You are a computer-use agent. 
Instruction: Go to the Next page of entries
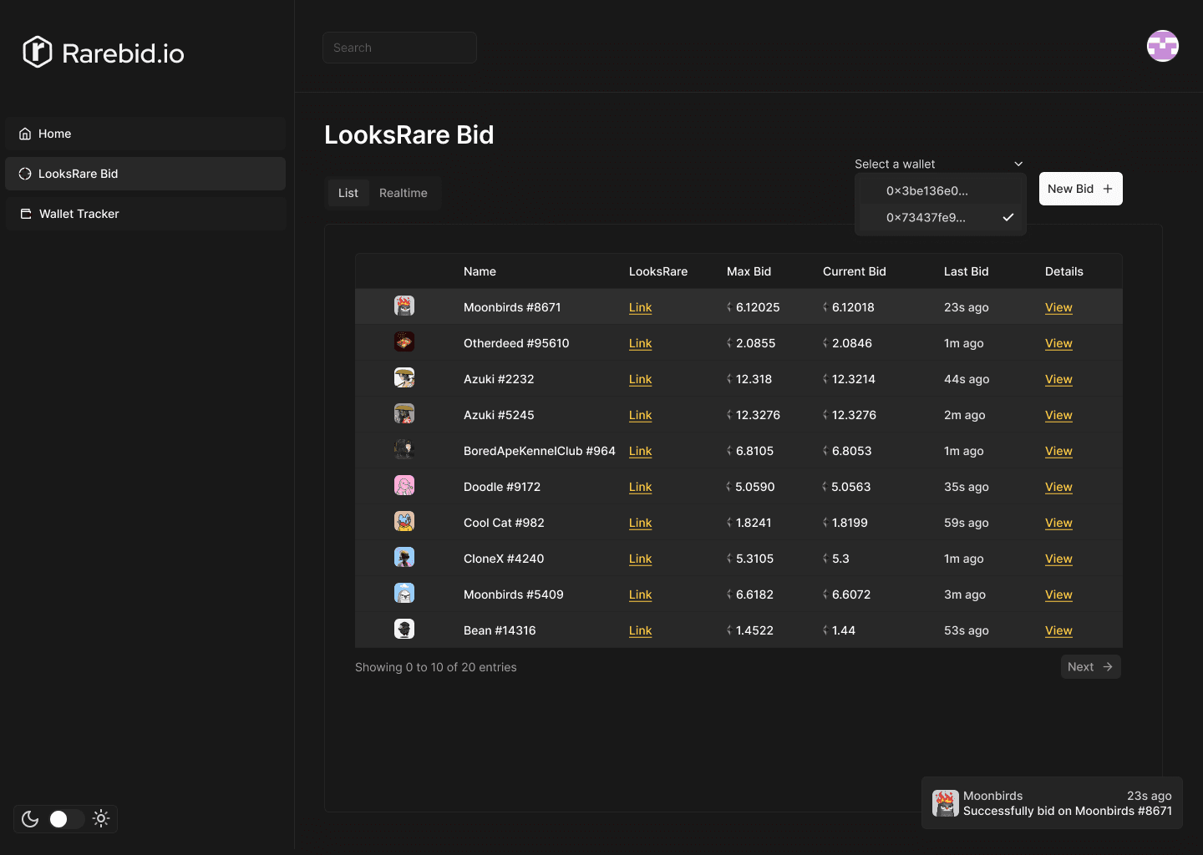[1090, 666]
